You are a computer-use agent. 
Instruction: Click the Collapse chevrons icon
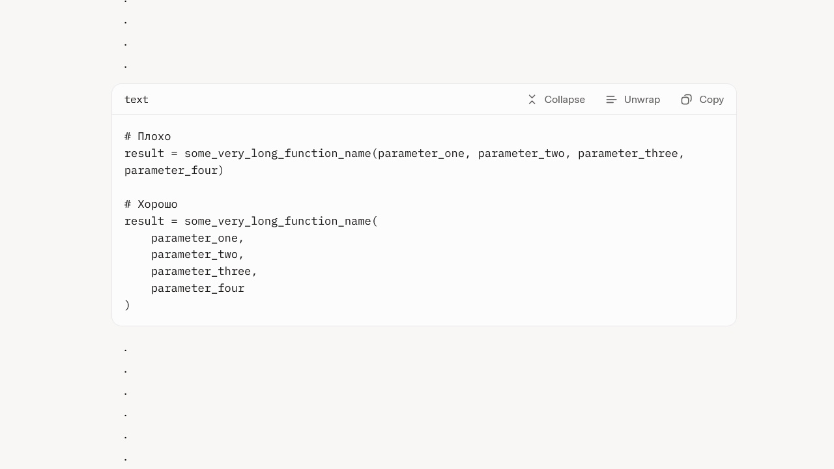coord(532,100)
